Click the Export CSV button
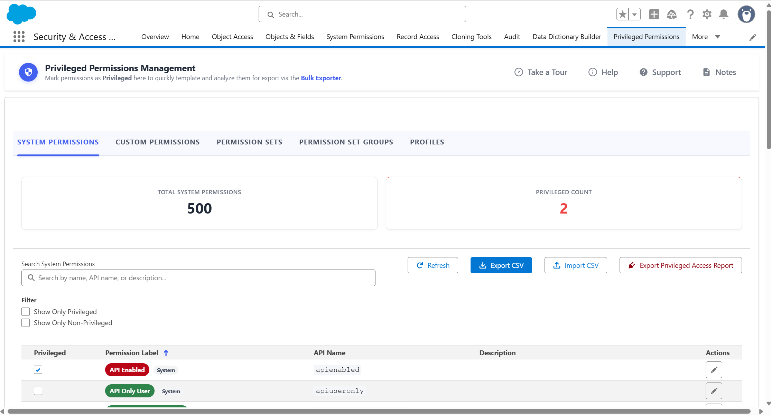The image size is (771, 415). 501,265
